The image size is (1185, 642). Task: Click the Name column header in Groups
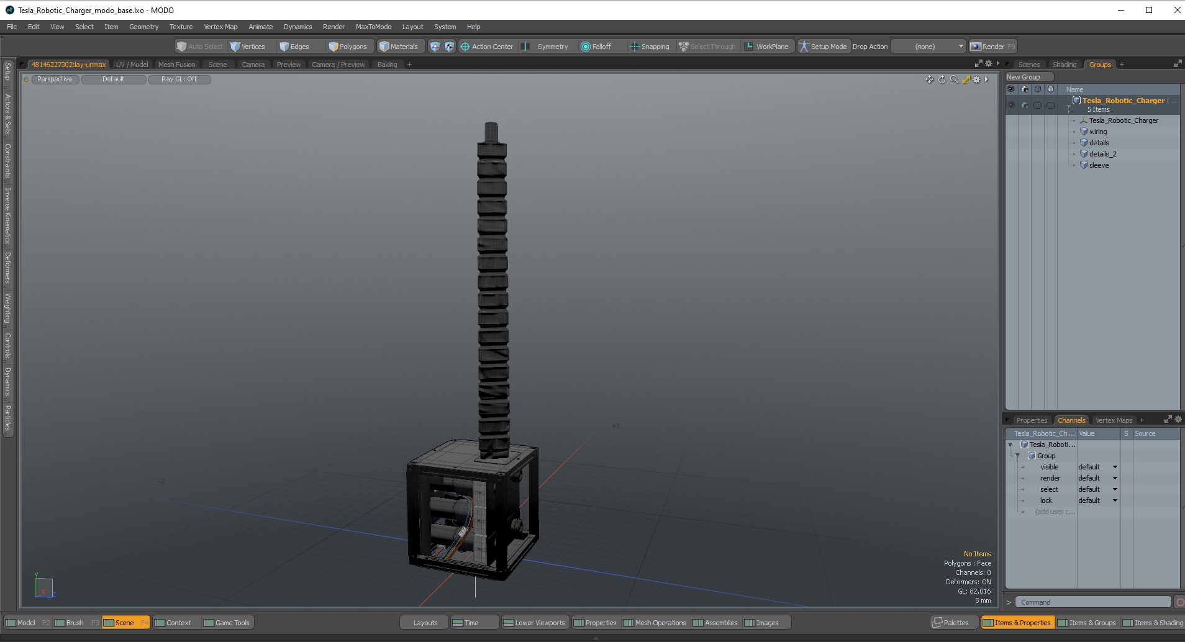click(1074, 89)
